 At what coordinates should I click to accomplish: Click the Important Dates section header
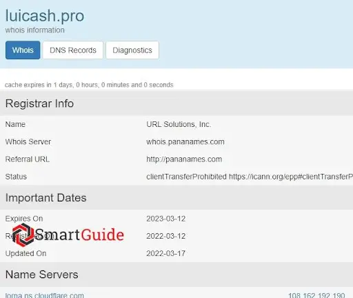point(176,198)
